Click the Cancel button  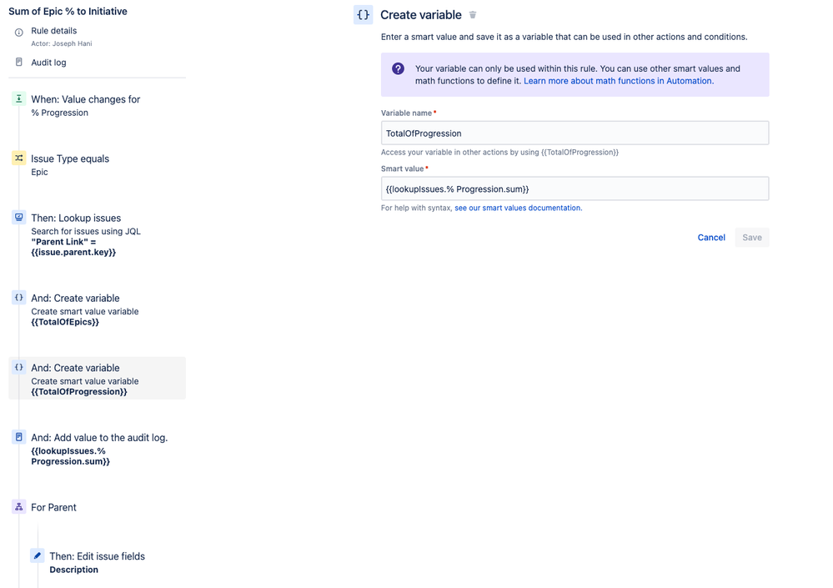point(710,238)
